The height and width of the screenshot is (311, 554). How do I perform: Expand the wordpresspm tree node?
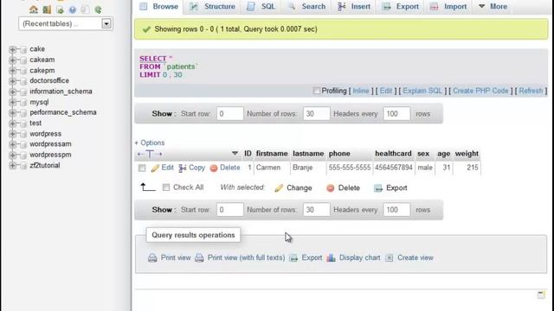[x=13, y=155]
